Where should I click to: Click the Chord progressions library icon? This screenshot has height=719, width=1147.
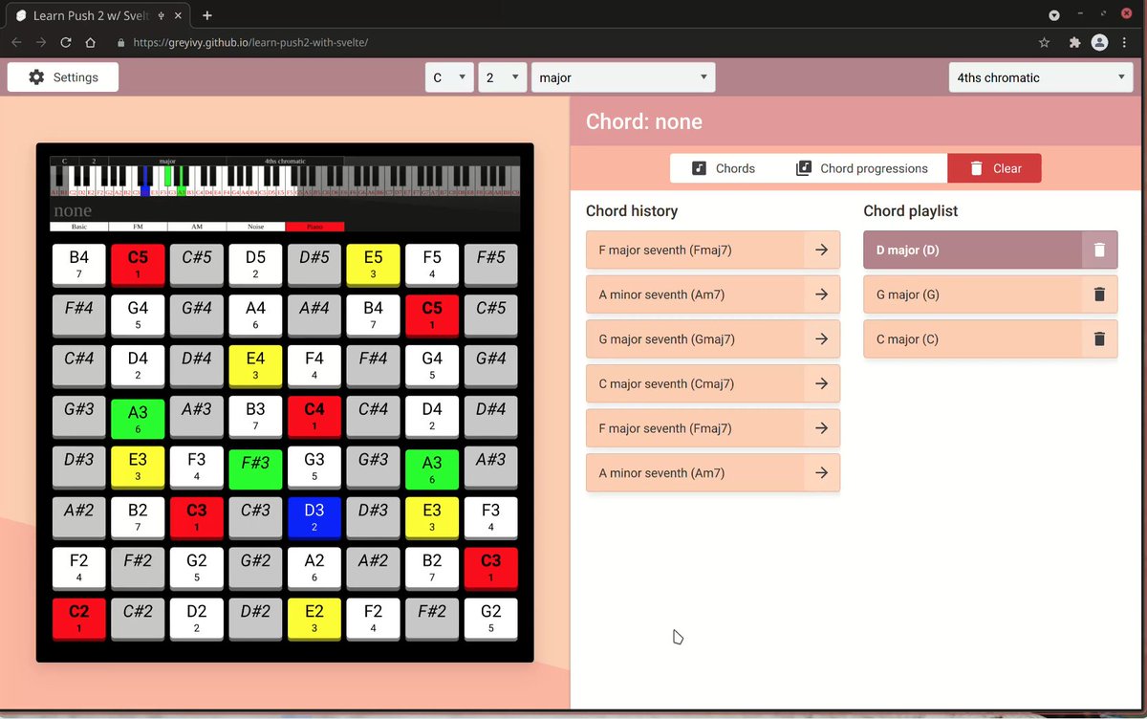(x=804, y=168)
